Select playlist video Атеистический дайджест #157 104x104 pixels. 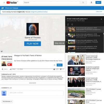coord(84,29)
